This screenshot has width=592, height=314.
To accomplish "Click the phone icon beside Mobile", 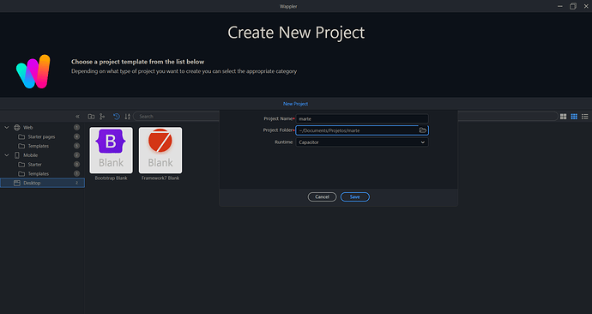I will pyautogui.click(x=17, y=155).
